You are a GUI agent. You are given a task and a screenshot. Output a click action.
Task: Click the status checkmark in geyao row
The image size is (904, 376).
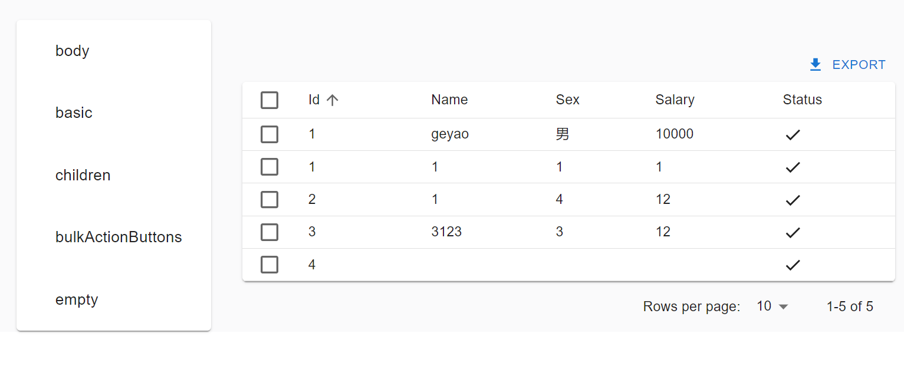[x=793, y=135]
